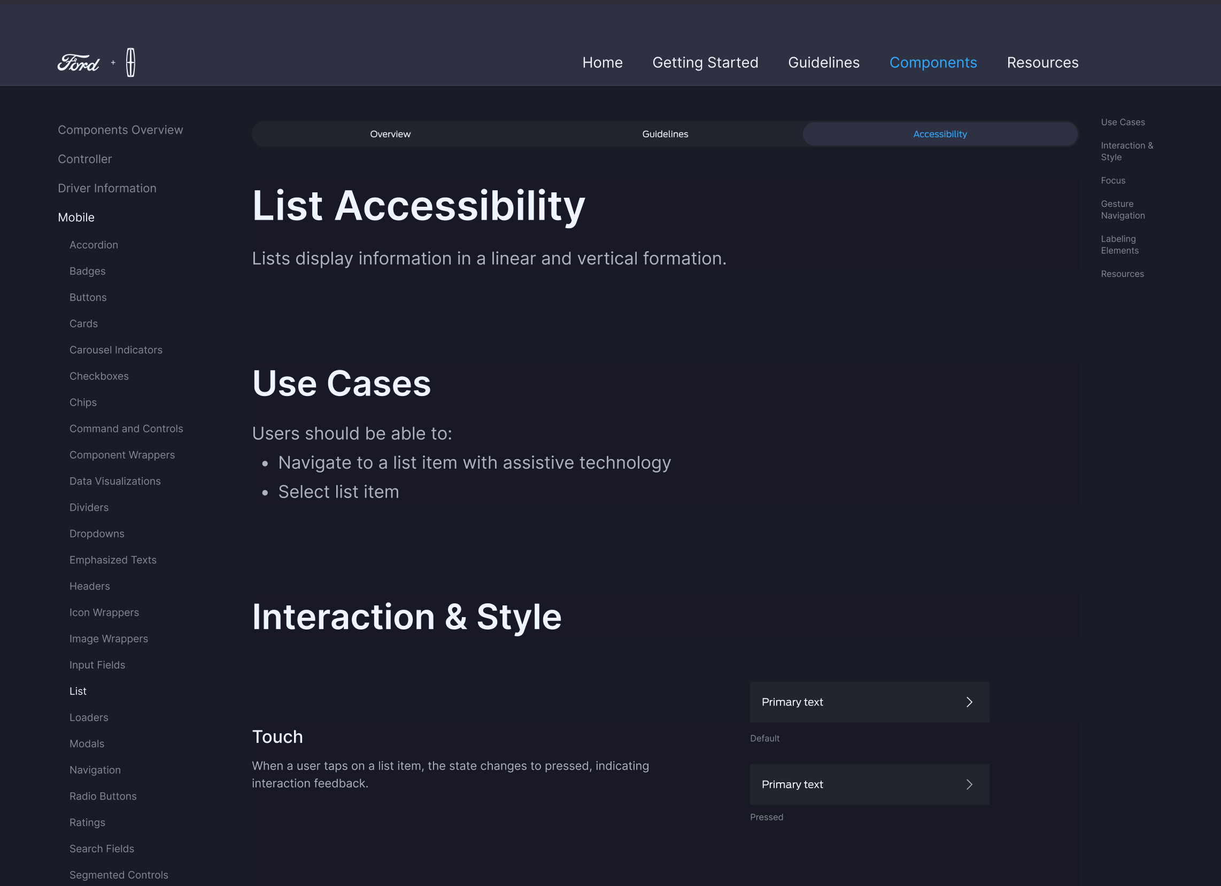Click the Lincoln logo emblem
The width and height of the screenshot is (1221, 886).
(x=130, y=63)
